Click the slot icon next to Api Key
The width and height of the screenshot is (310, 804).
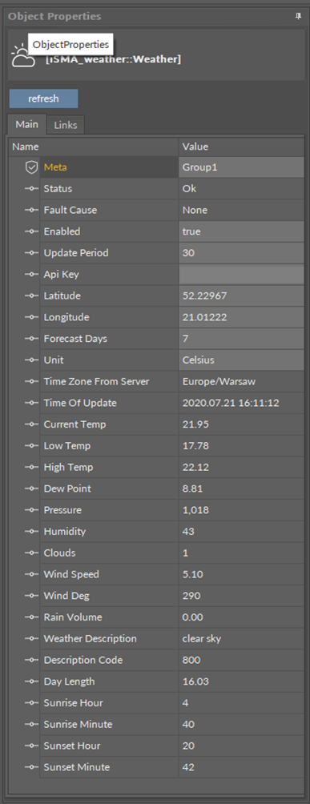click(x=32, y=275)
